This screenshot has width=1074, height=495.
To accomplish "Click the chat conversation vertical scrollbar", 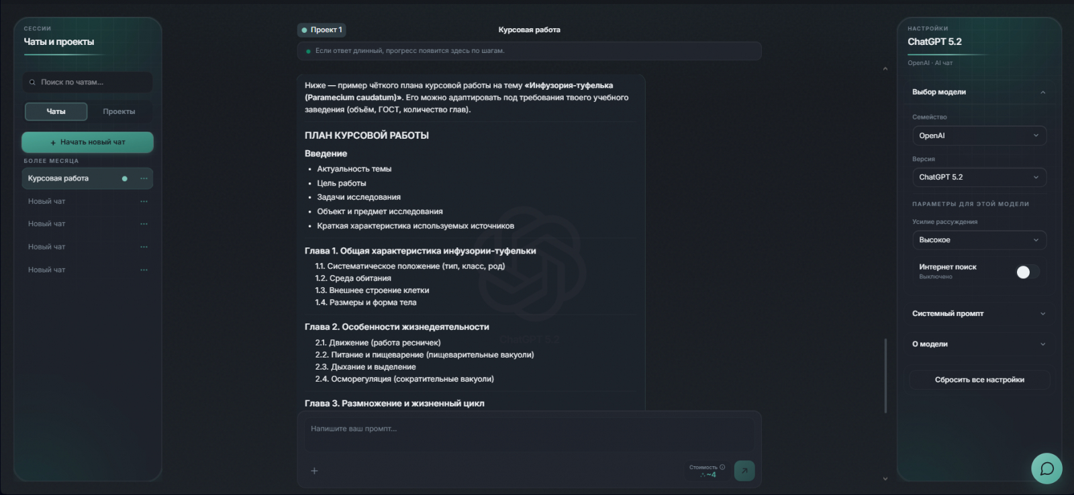I will [885, 376].
